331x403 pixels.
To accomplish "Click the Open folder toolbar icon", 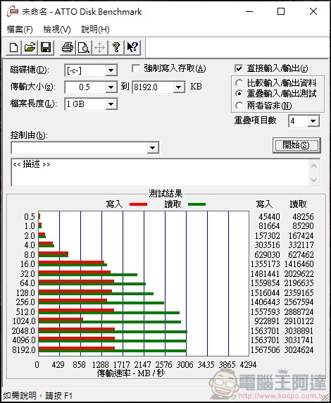I will pyautogui.click(x=30, y=47).
